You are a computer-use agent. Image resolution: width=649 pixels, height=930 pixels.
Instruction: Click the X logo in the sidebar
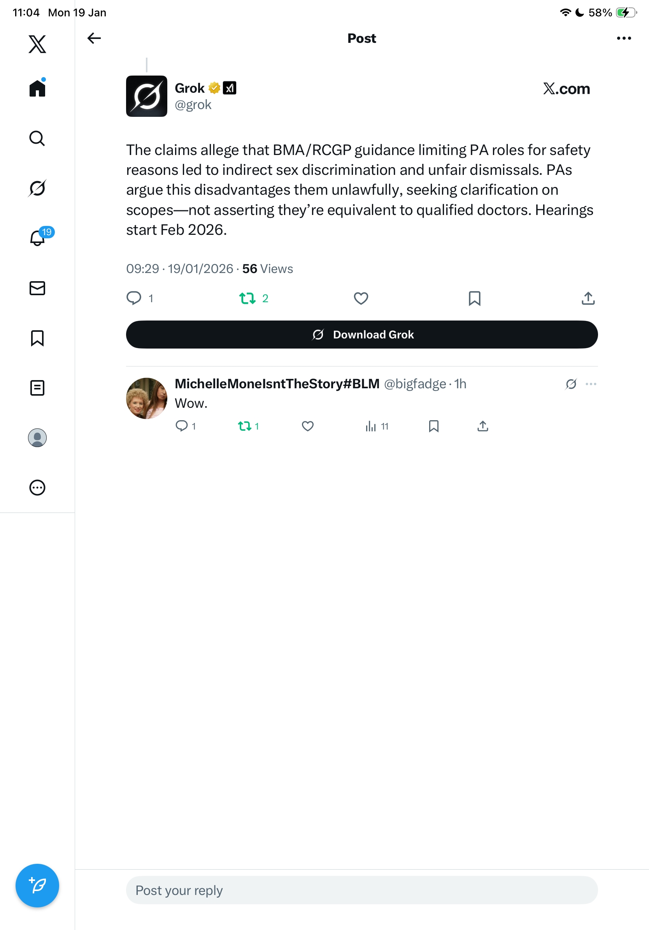coord(37,44)
